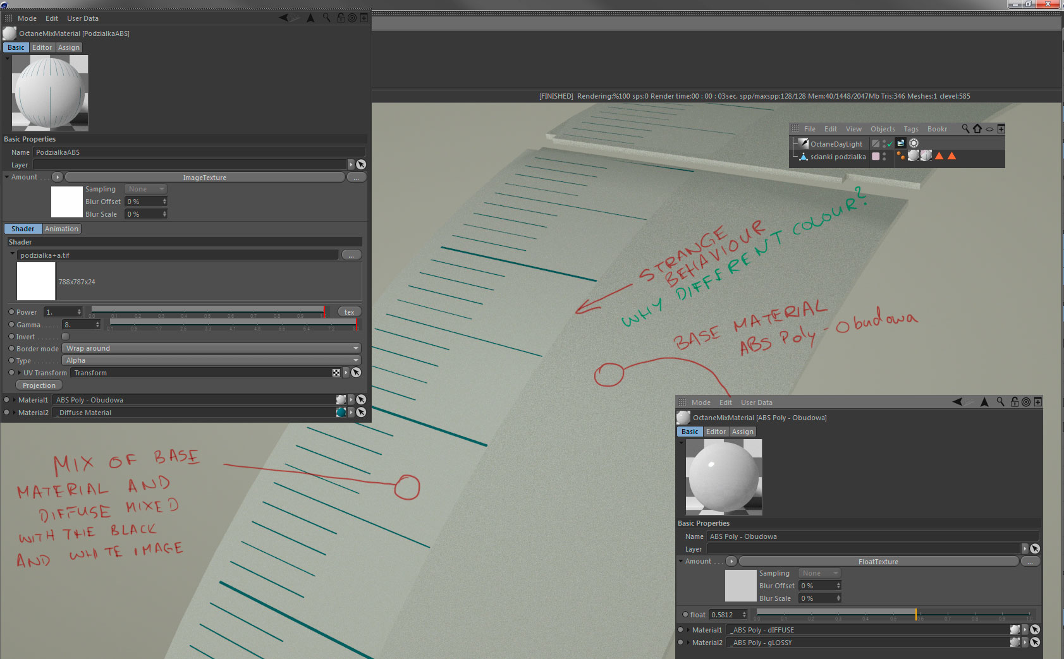This screenshot has height=659, width=1064.
Task: Collapse the Amount section in PodzialkaABS panel
Action: (x=6, y=177)
